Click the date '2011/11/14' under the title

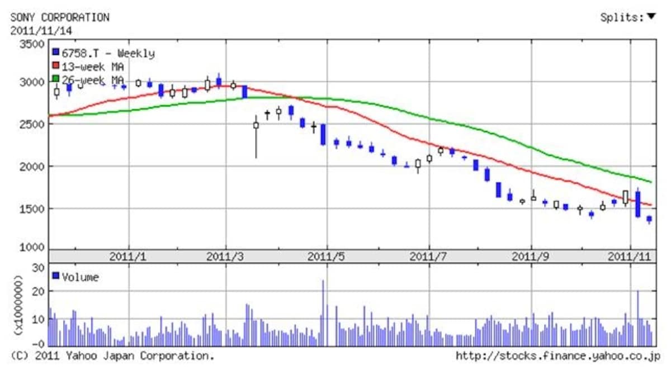click(41, 31)
